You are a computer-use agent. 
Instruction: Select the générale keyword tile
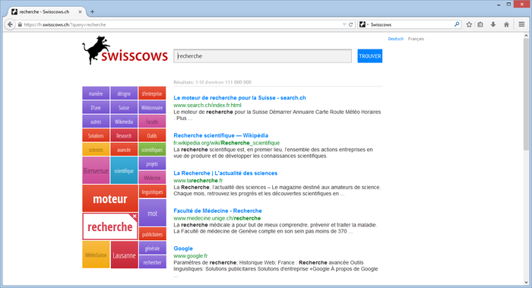(152, 248)
